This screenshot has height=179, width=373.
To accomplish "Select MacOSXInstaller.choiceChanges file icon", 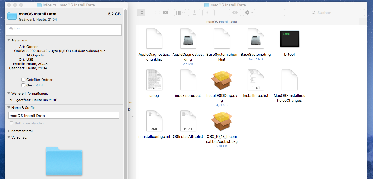I will pyautogui.click(x=289, y=80).
